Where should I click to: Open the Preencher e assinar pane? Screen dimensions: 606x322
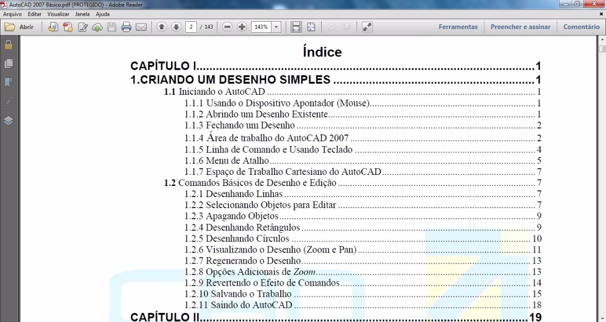(x=520, y=27)
